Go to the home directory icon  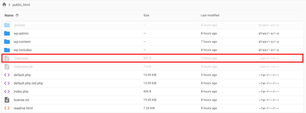click(x=4, y=4)
